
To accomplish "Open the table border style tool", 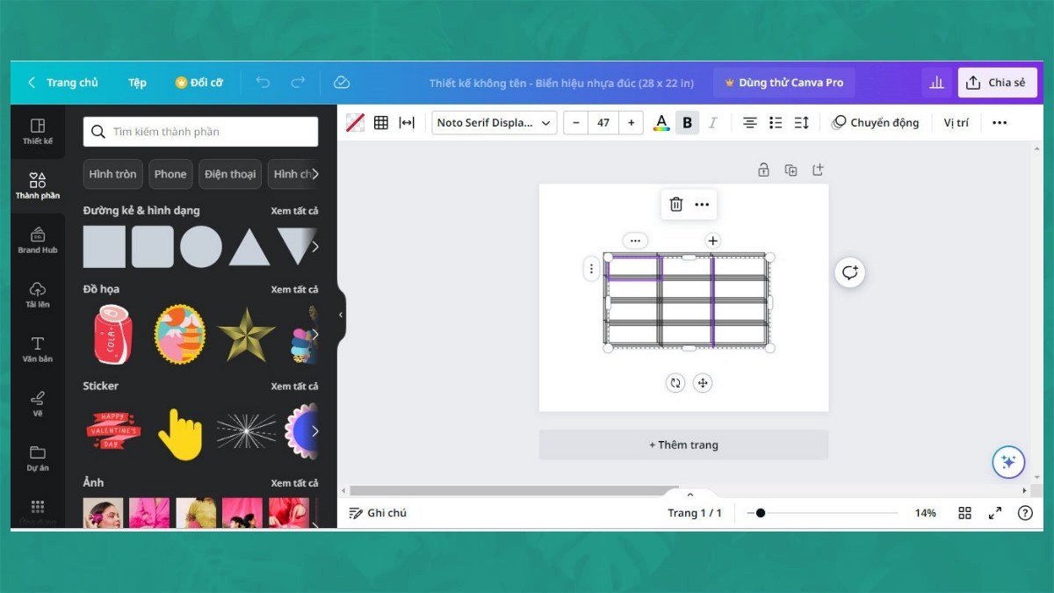I will (355, 123).
